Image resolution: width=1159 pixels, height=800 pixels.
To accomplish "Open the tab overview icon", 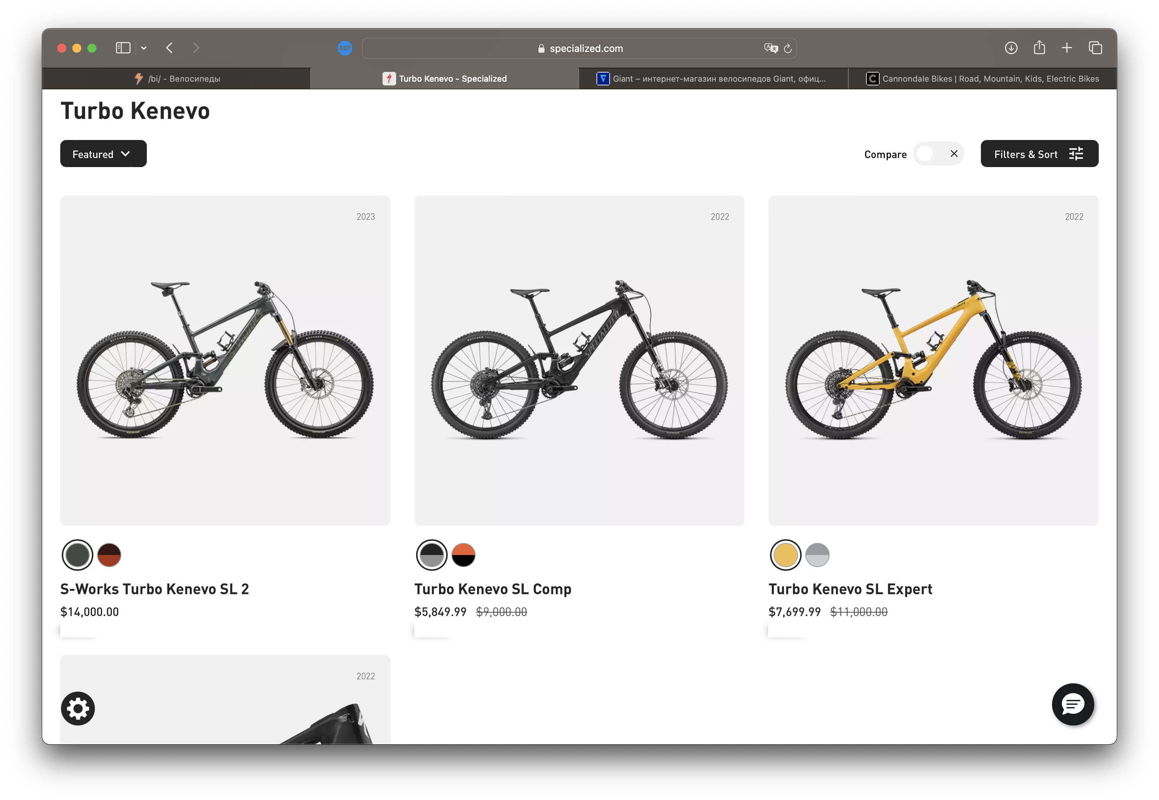I will tap(1095, 48).
